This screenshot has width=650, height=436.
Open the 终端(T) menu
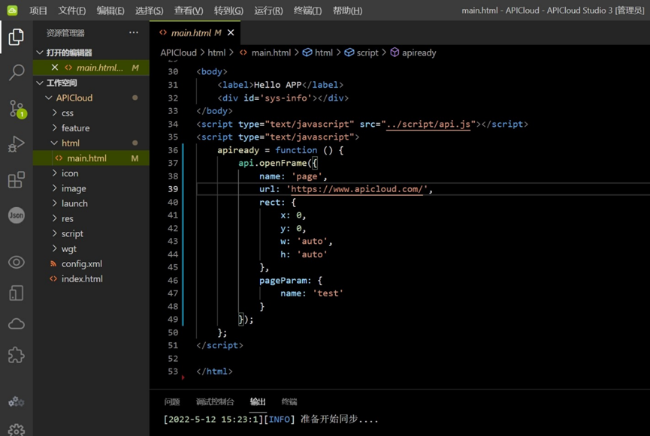307,11
